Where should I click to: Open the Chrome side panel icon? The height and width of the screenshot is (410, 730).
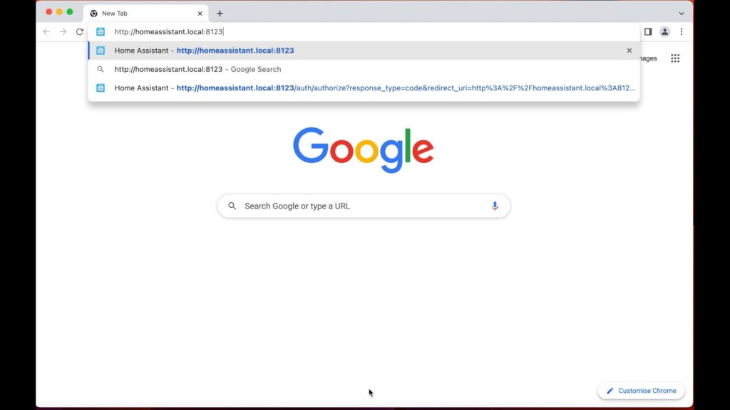tap(647, 31)
